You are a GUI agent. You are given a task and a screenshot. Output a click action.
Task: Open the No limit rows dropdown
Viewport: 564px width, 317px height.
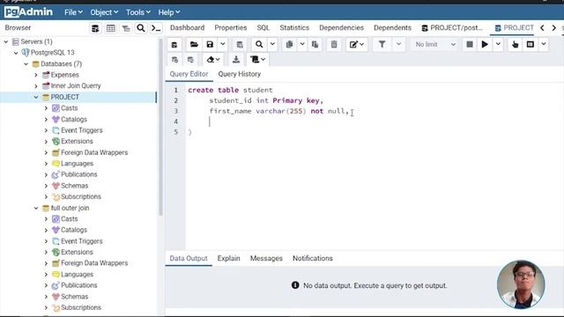click(x=434, y=45)
